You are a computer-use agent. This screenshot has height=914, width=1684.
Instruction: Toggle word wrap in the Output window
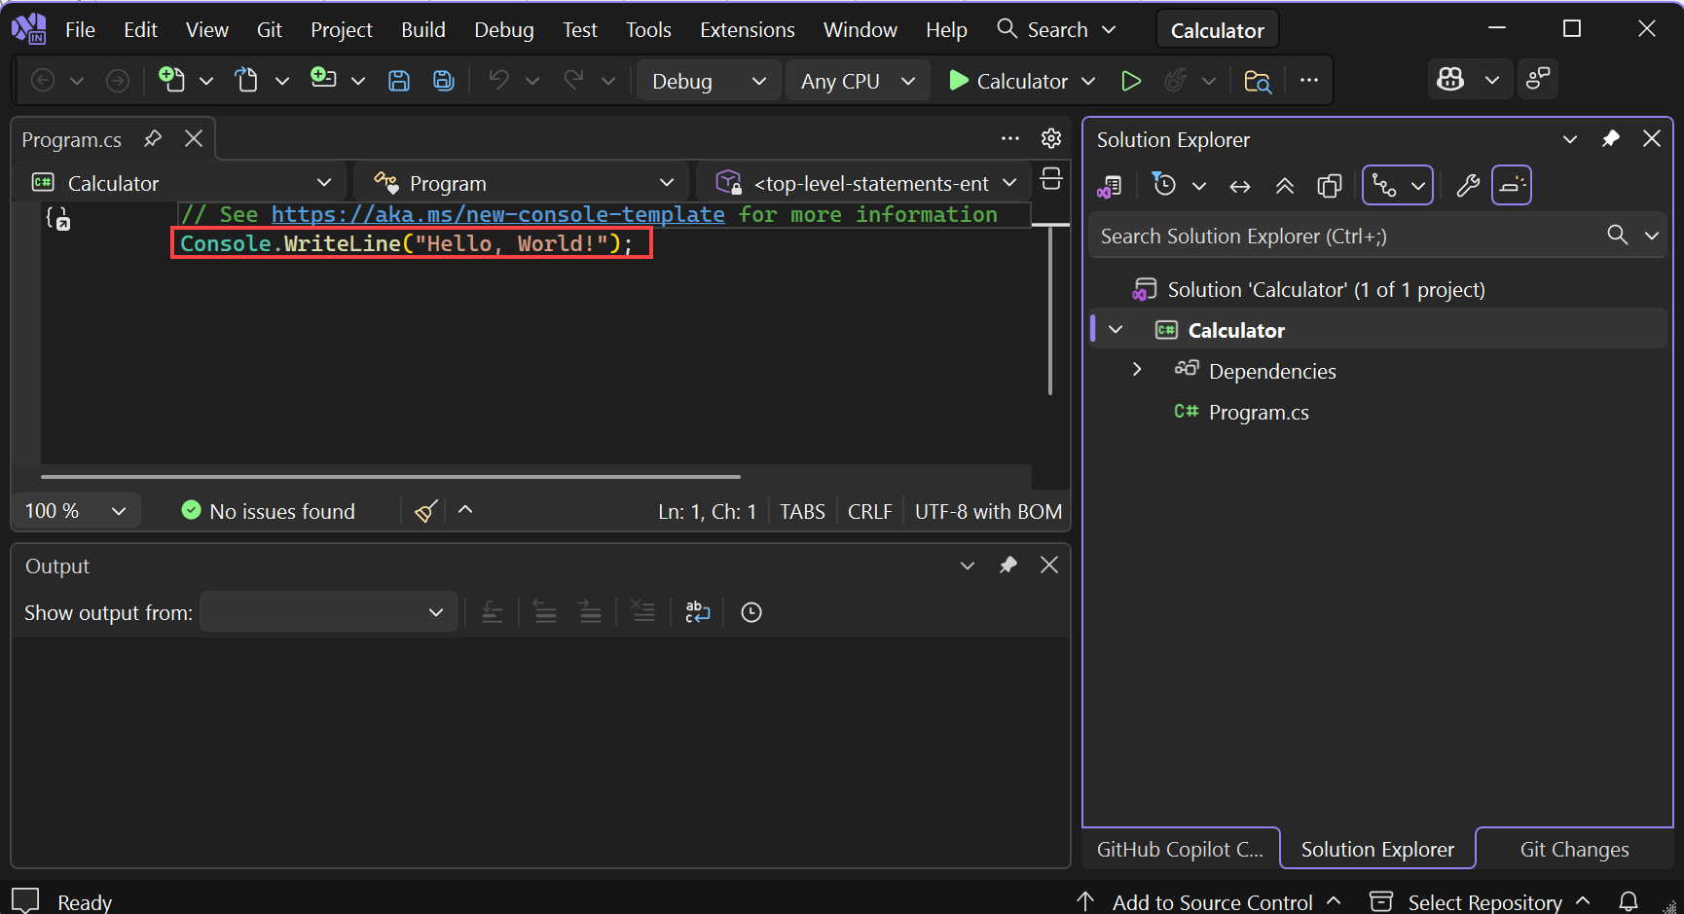697,611
